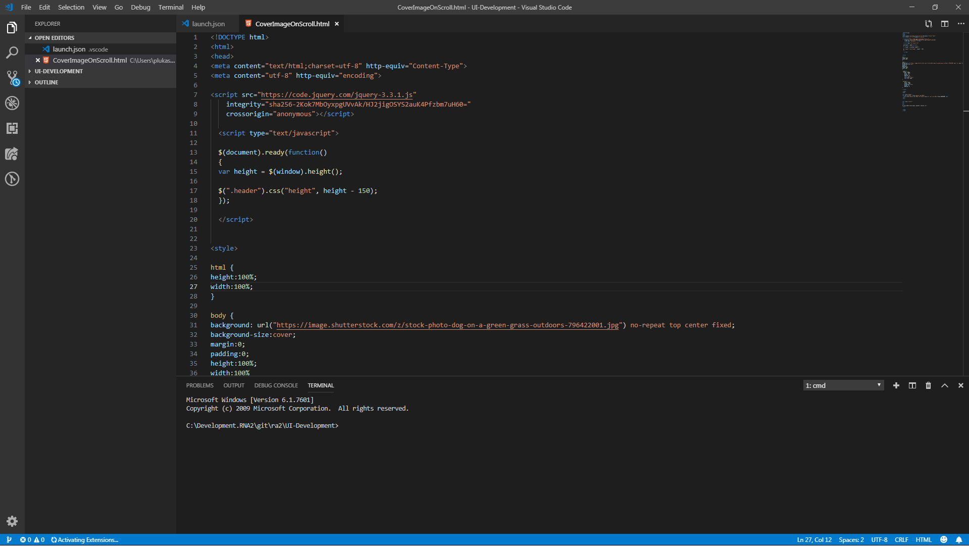969x546 pixels.
Task: Click Ln 27, Col 12 to go to line
Action: click(x=814, y=540)
